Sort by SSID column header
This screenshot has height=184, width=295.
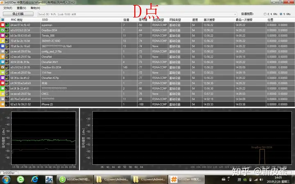(45, 20)
